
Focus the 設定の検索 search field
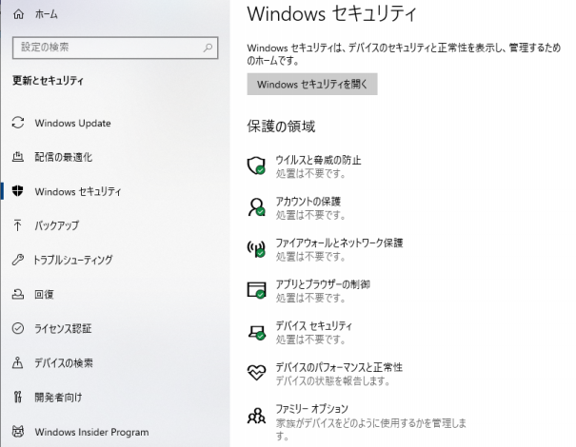coord(115,48)
